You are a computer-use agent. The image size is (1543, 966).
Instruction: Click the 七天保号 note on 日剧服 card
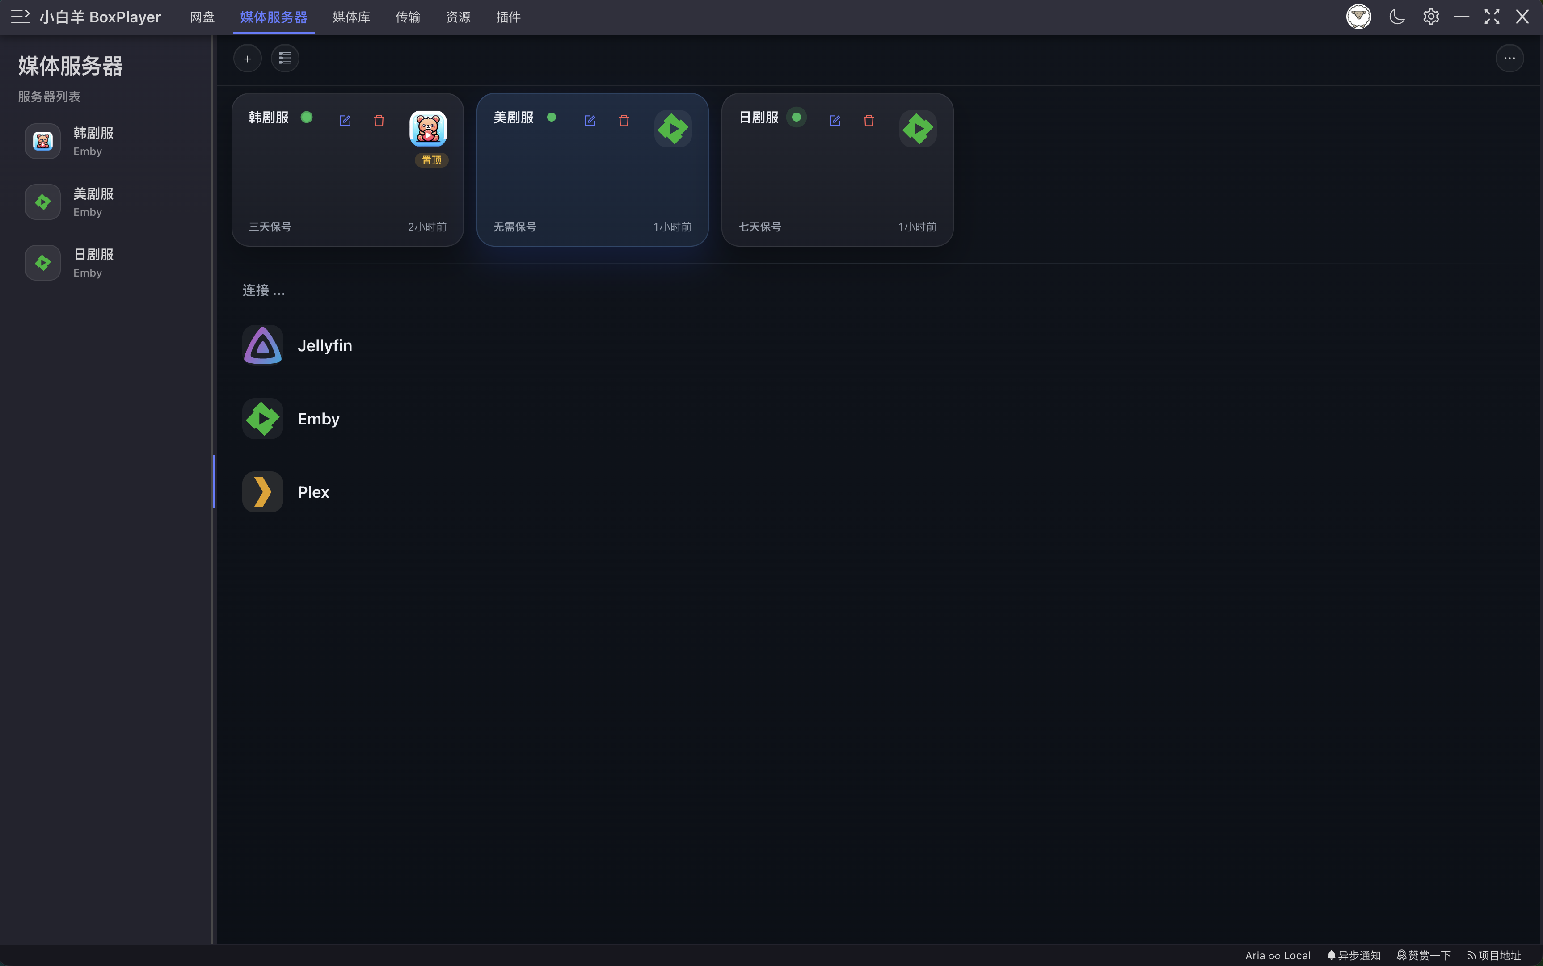coord(759,227)
